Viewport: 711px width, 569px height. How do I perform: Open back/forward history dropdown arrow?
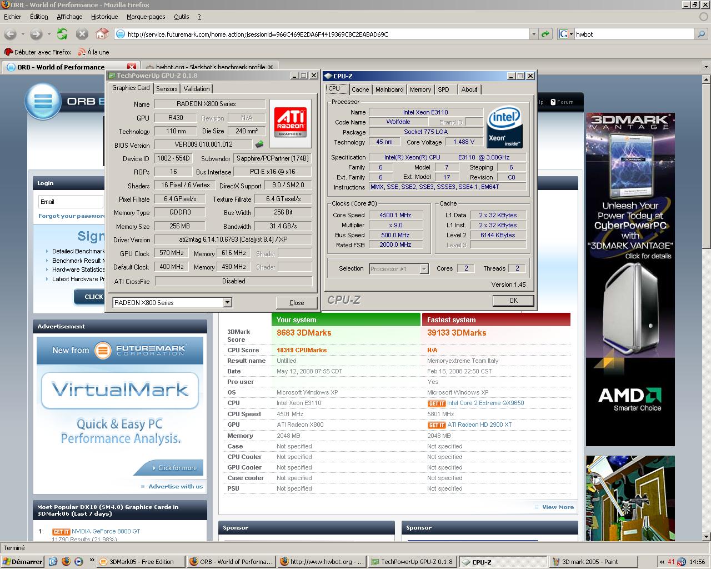point(48,34)
